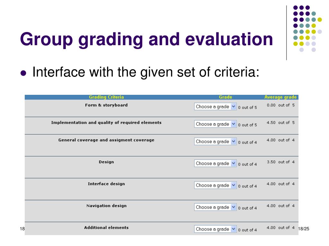Expand the General coverage grade dropdown
329x246 pixels.
point(215,142)
